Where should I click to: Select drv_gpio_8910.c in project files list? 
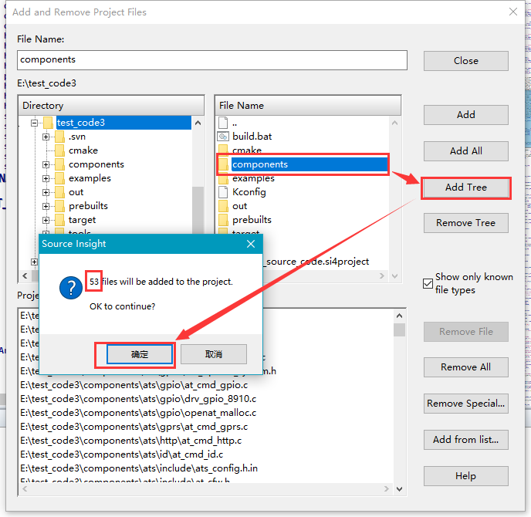click(138, 399)
